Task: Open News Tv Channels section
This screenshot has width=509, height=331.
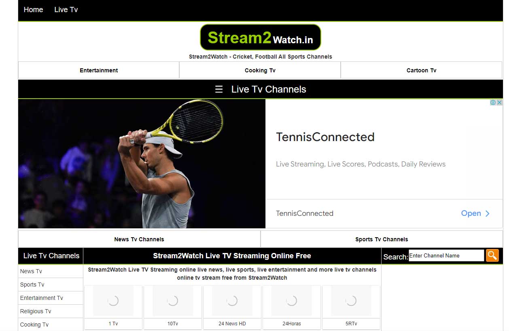Action: tap(139, 239)
